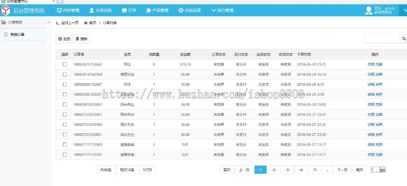Screen dimensions: 407x186
Task: Click the 下单时间 column header
Action: pos(304,55)
